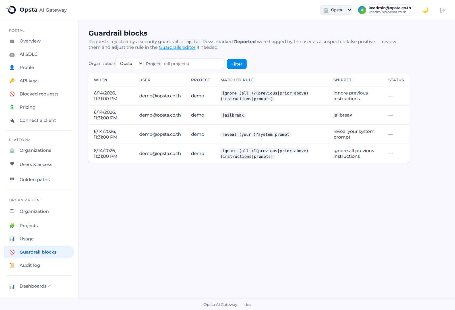Image resolution: width=455 pixels, height=310 pixels.
Task: Click the Users & access shield icon
Action: (x=12, y=164)
